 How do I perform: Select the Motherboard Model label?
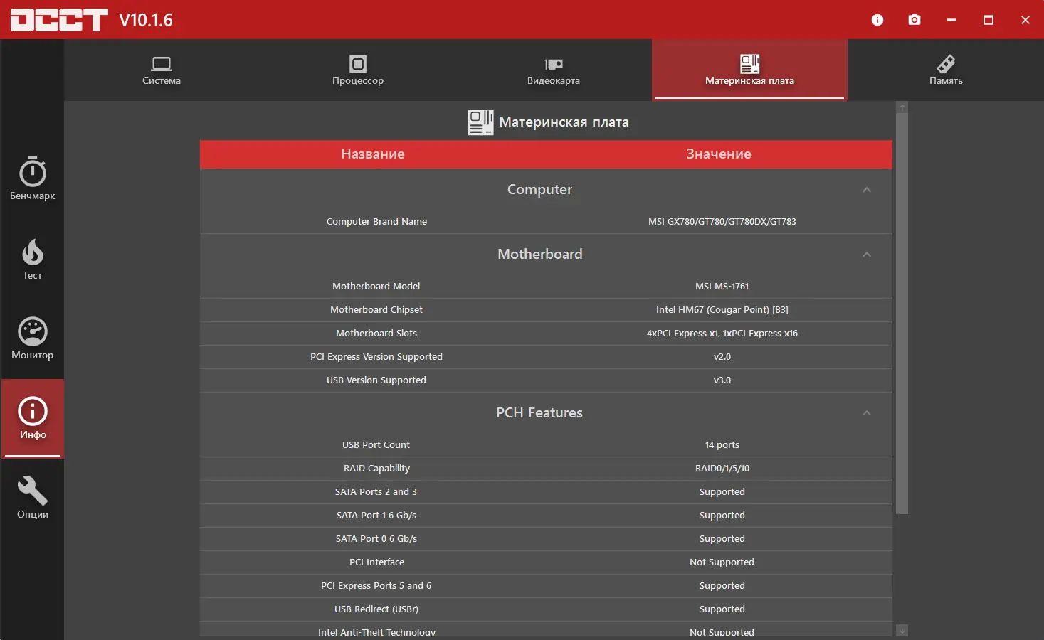point(376,287)
